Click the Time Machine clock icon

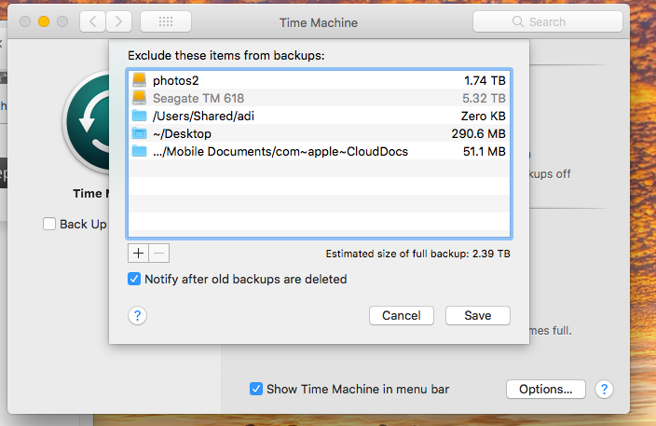(x=87, y=122)
